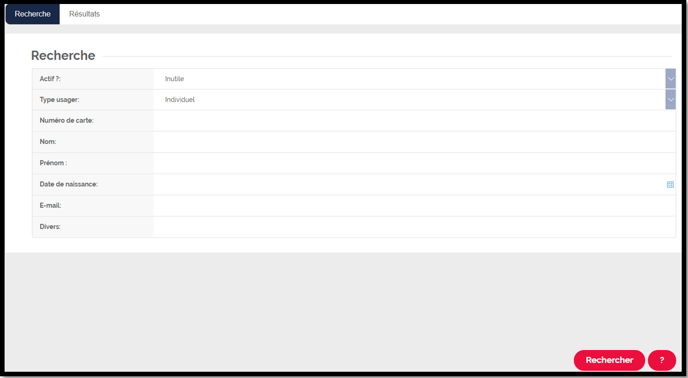The height and width of the screenshot is (378, 688).
Task: Click the Recherche section heading
Action: (x=63, y=55)
